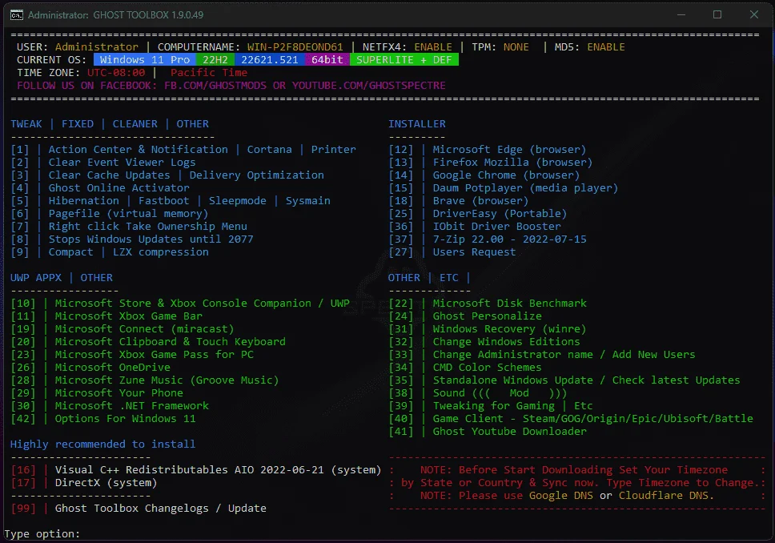Click 'Game Client - Steam/GOG/Origin' line
Image resolution: width=775 pixels, height=543 pixels.
[x=592, y=419]
